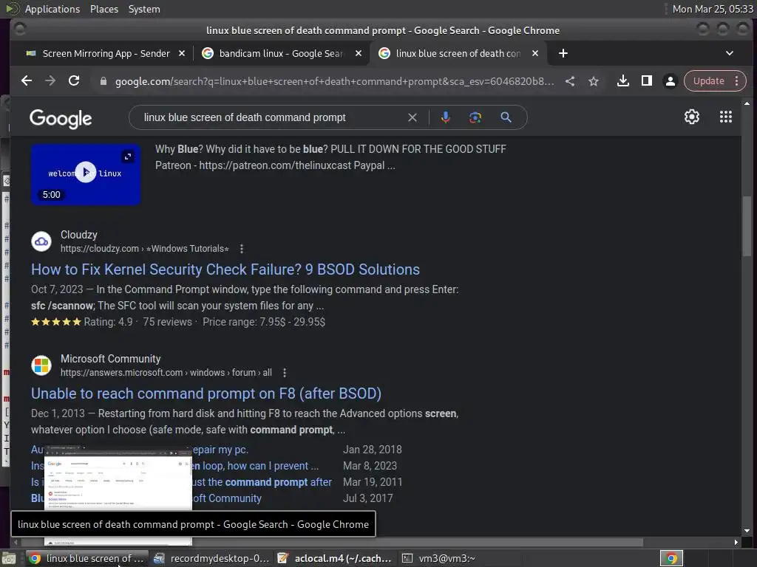Open more options for Cloudzy result
Screen dimensions: 757x567
pyautogui.click(x=242, y=249)
